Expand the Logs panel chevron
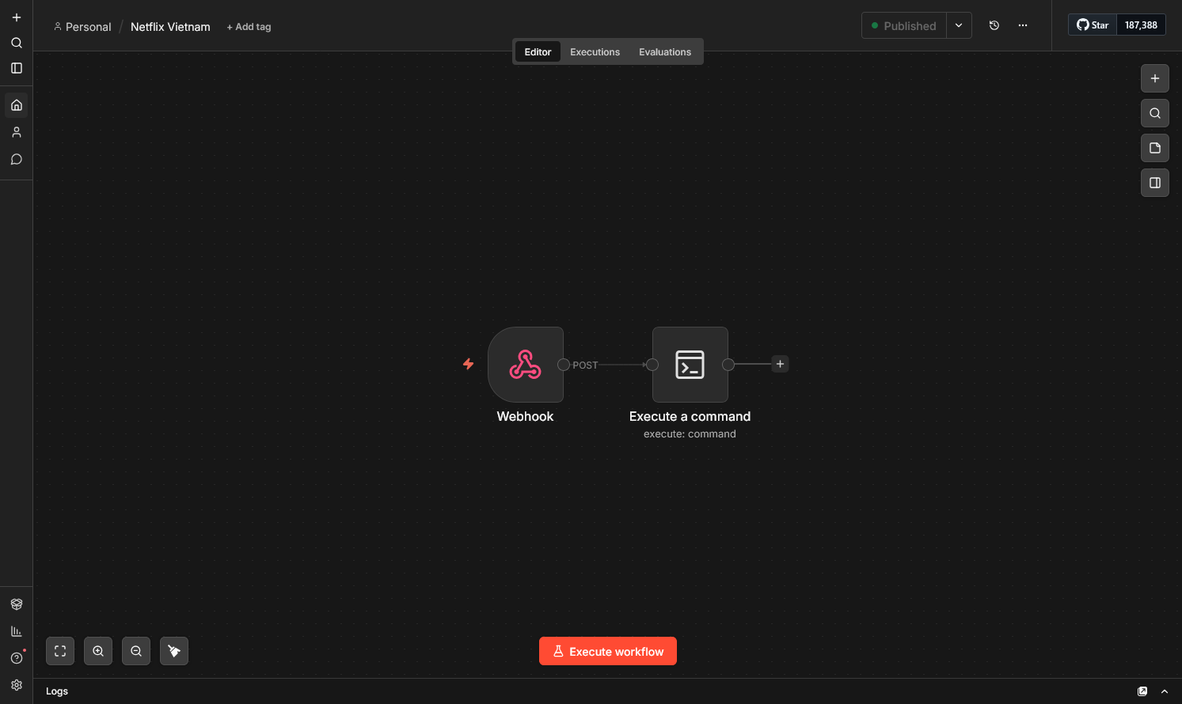The height and width of the screenshot is (704, 1182). [x=1165, y=691]
